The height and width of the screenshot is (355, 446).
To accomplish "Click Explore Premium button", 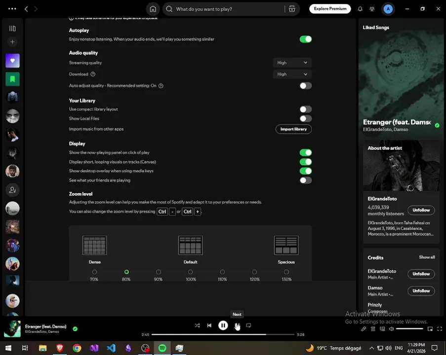I will point(330,9).
